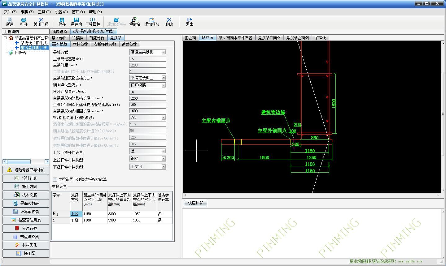Click the 添加模块 add module icon

(152, 22)
